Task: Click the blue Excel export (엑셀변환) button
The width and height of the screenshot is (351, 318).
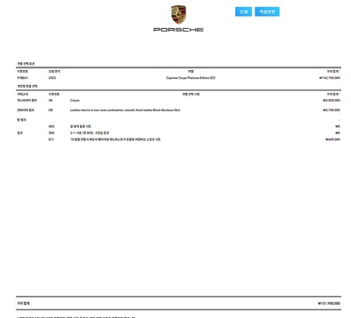Action: pyautogui.click(x=267, y=11)
